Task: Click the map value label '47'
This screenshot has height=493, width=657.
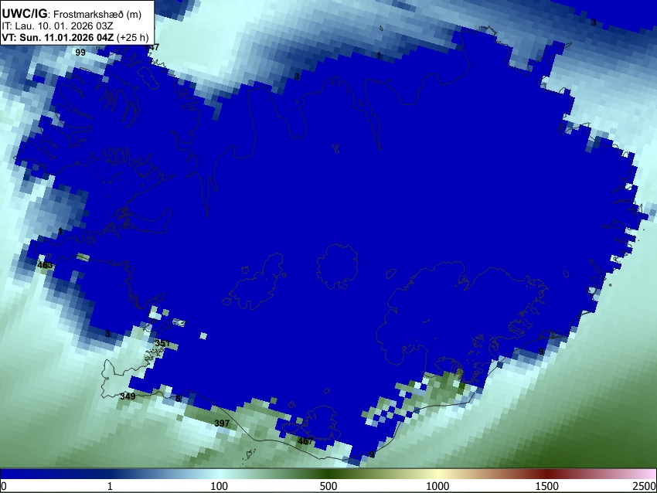Action: point(154,47)
